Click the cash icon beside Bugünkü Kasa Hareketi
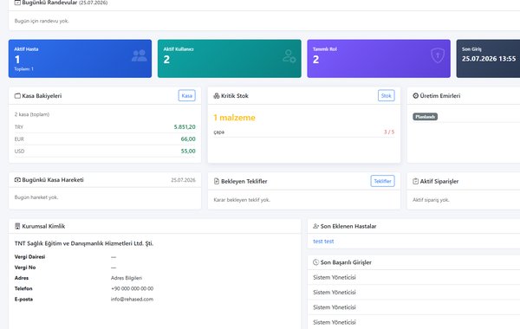 tap(17, 180)
